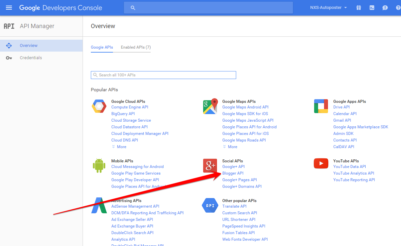Switch to the Enabled APIs (7) tab
Viewport: 401px width, 246px height.
136,47
